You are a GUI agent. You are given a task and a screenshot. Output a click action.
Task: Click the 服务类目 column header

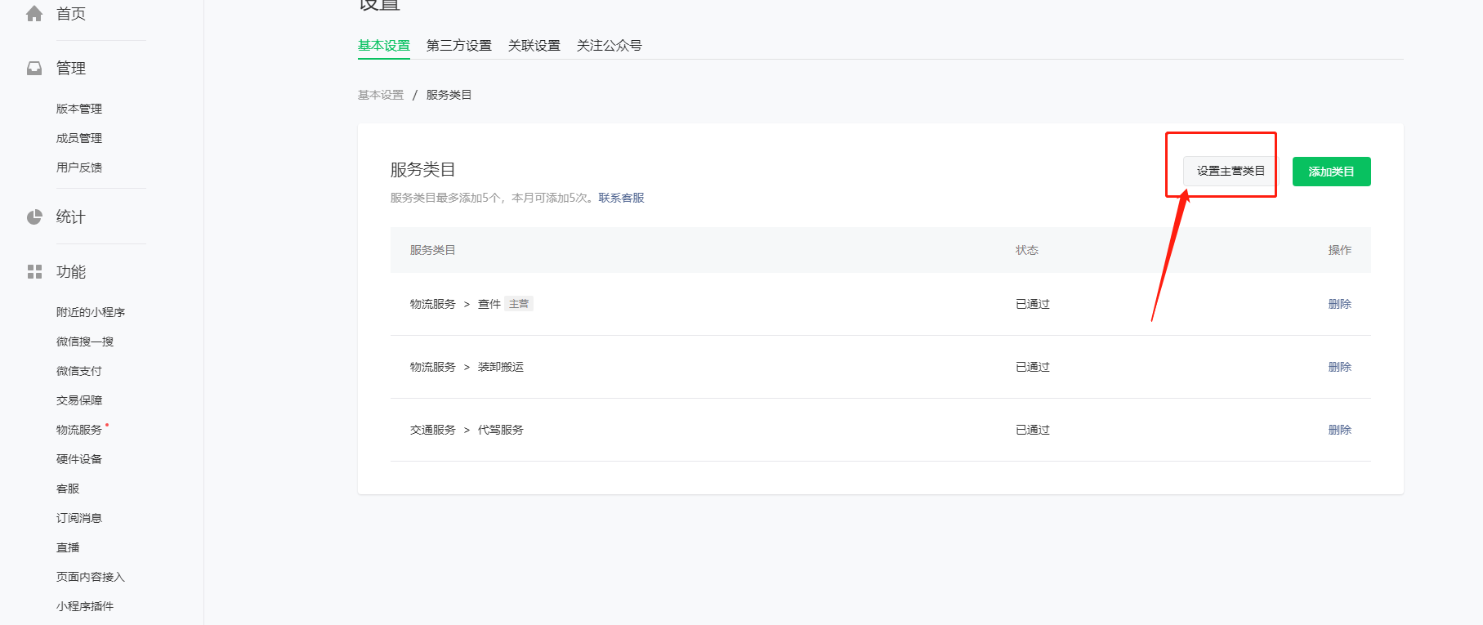pyautogui.click(x=433, y=250)
